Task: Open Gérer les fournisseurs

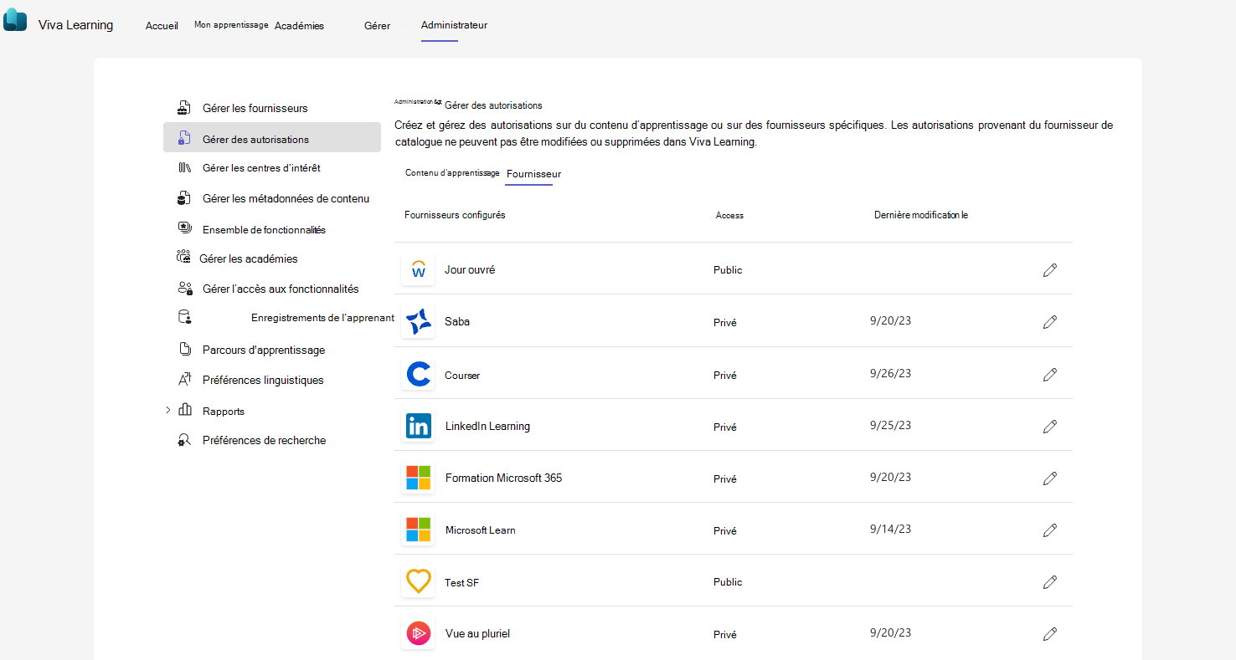Action: tap(255, 108)
